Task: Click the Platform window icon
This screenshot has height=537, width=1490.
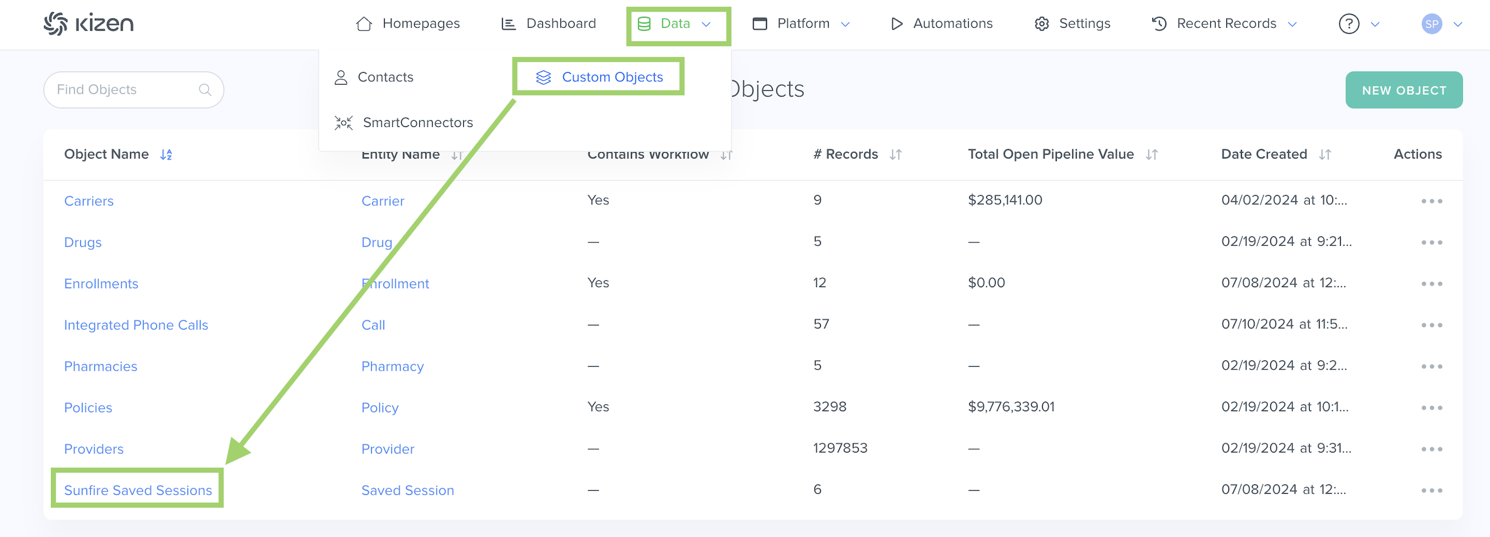Action: click(760, 24)
